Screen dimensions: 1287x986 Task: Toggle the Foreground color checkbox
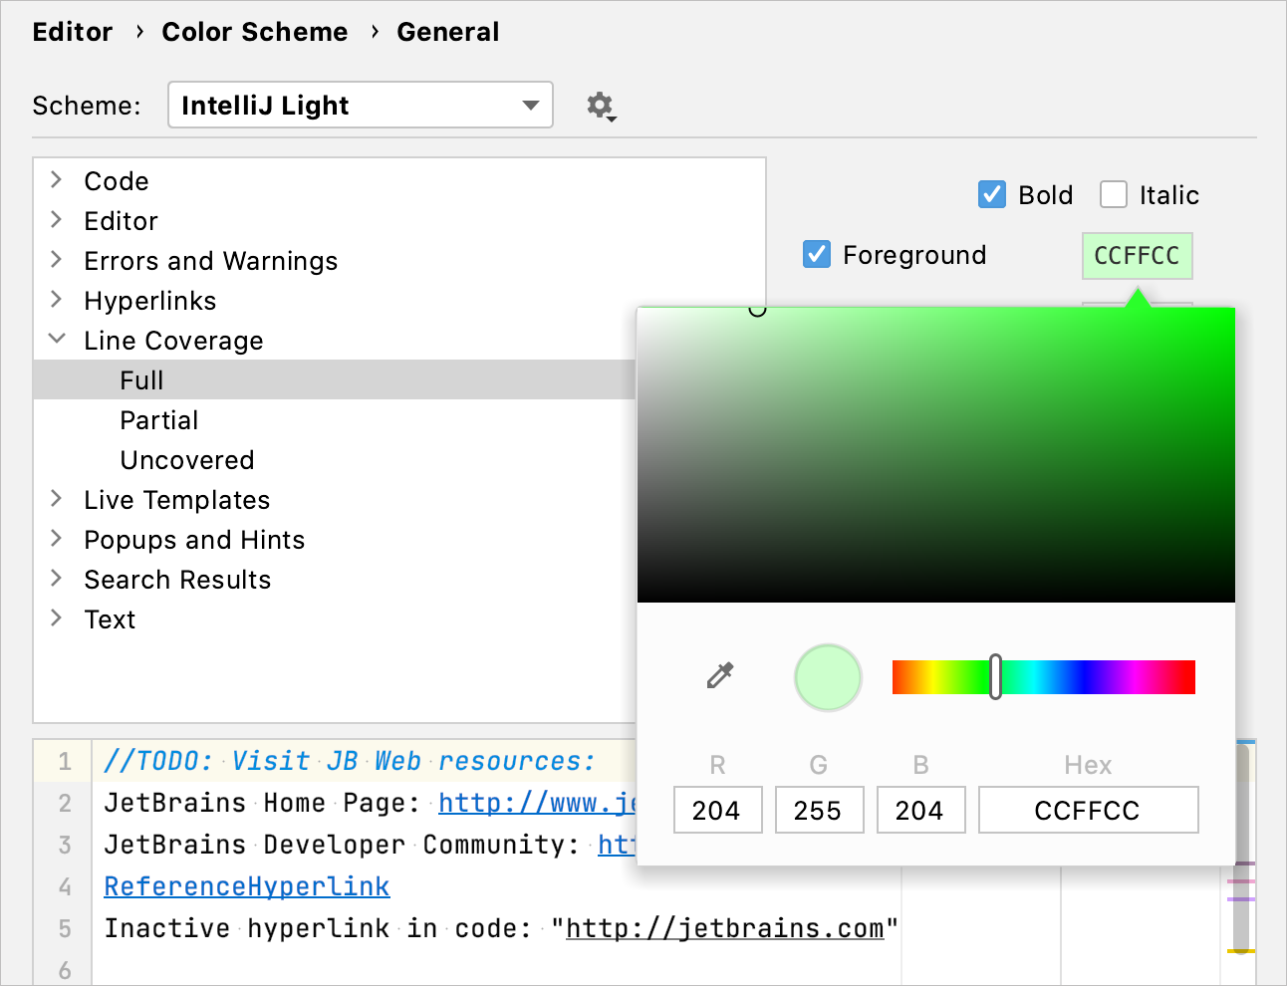(x=816, y=255)
